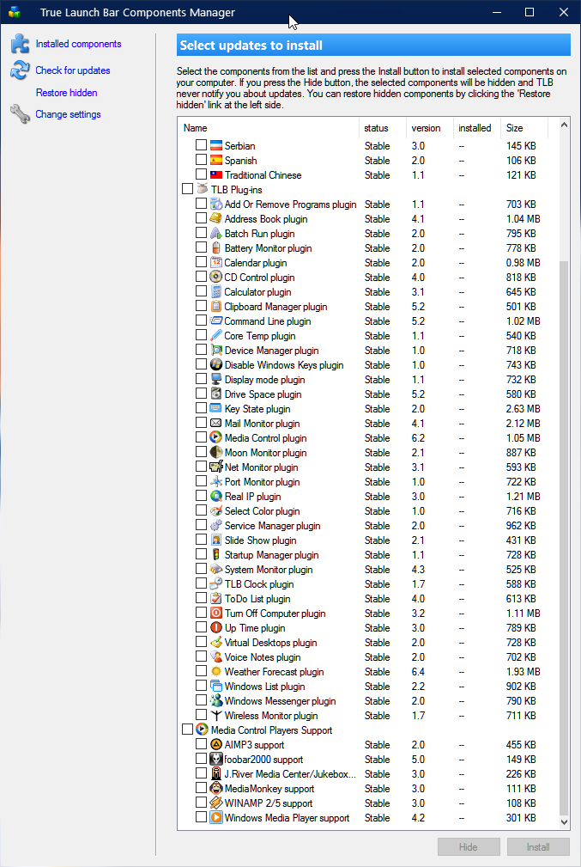Click the Calculator plugin icon

[216, 292]
